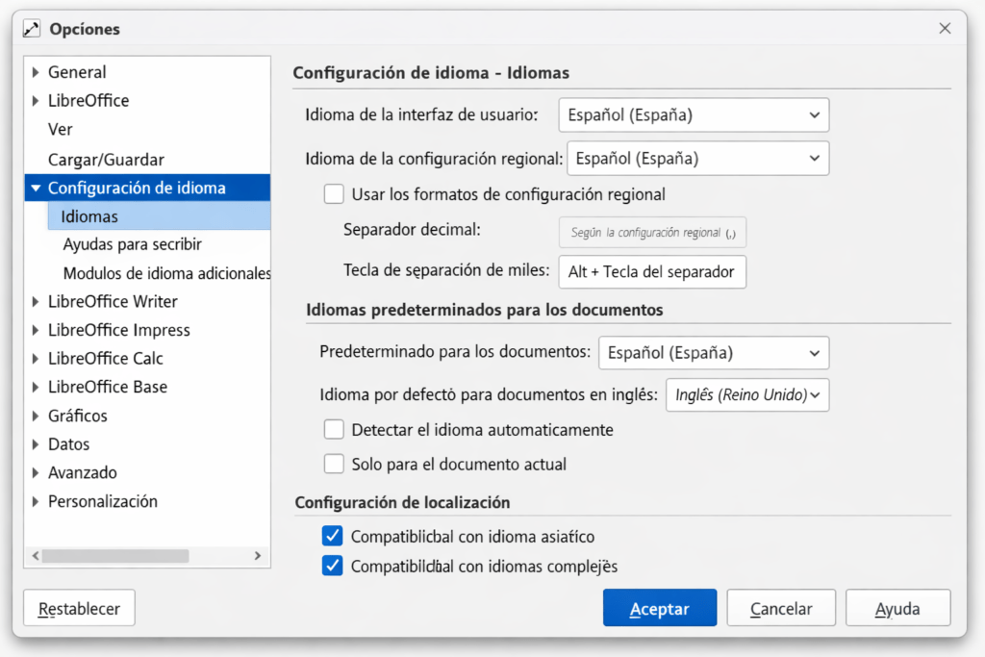The height and width of the screenshot is (657, 985).
Task: Expand the Gráficos tree arrow
Action: pos(36,416)
